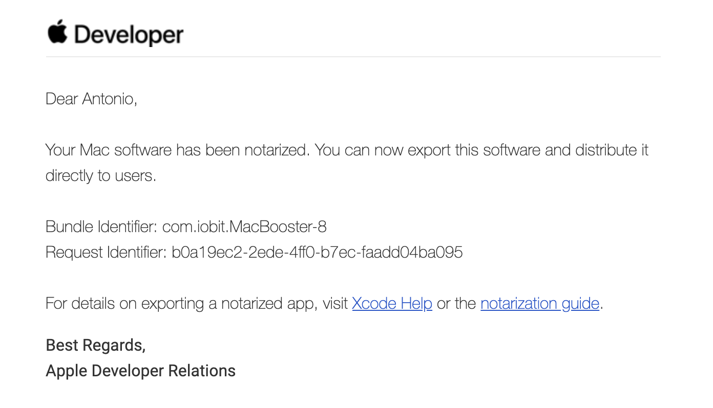This screenshot has height=408, width=713.
Task: Click bundle identifier com.iobit.MacBooster-8
Action: coord(244,226)
